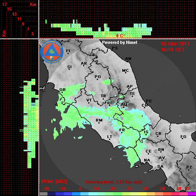196x196 pixels.
Task: Click the '-20' dBZ scale value
Action: click(x=46, y=189)
